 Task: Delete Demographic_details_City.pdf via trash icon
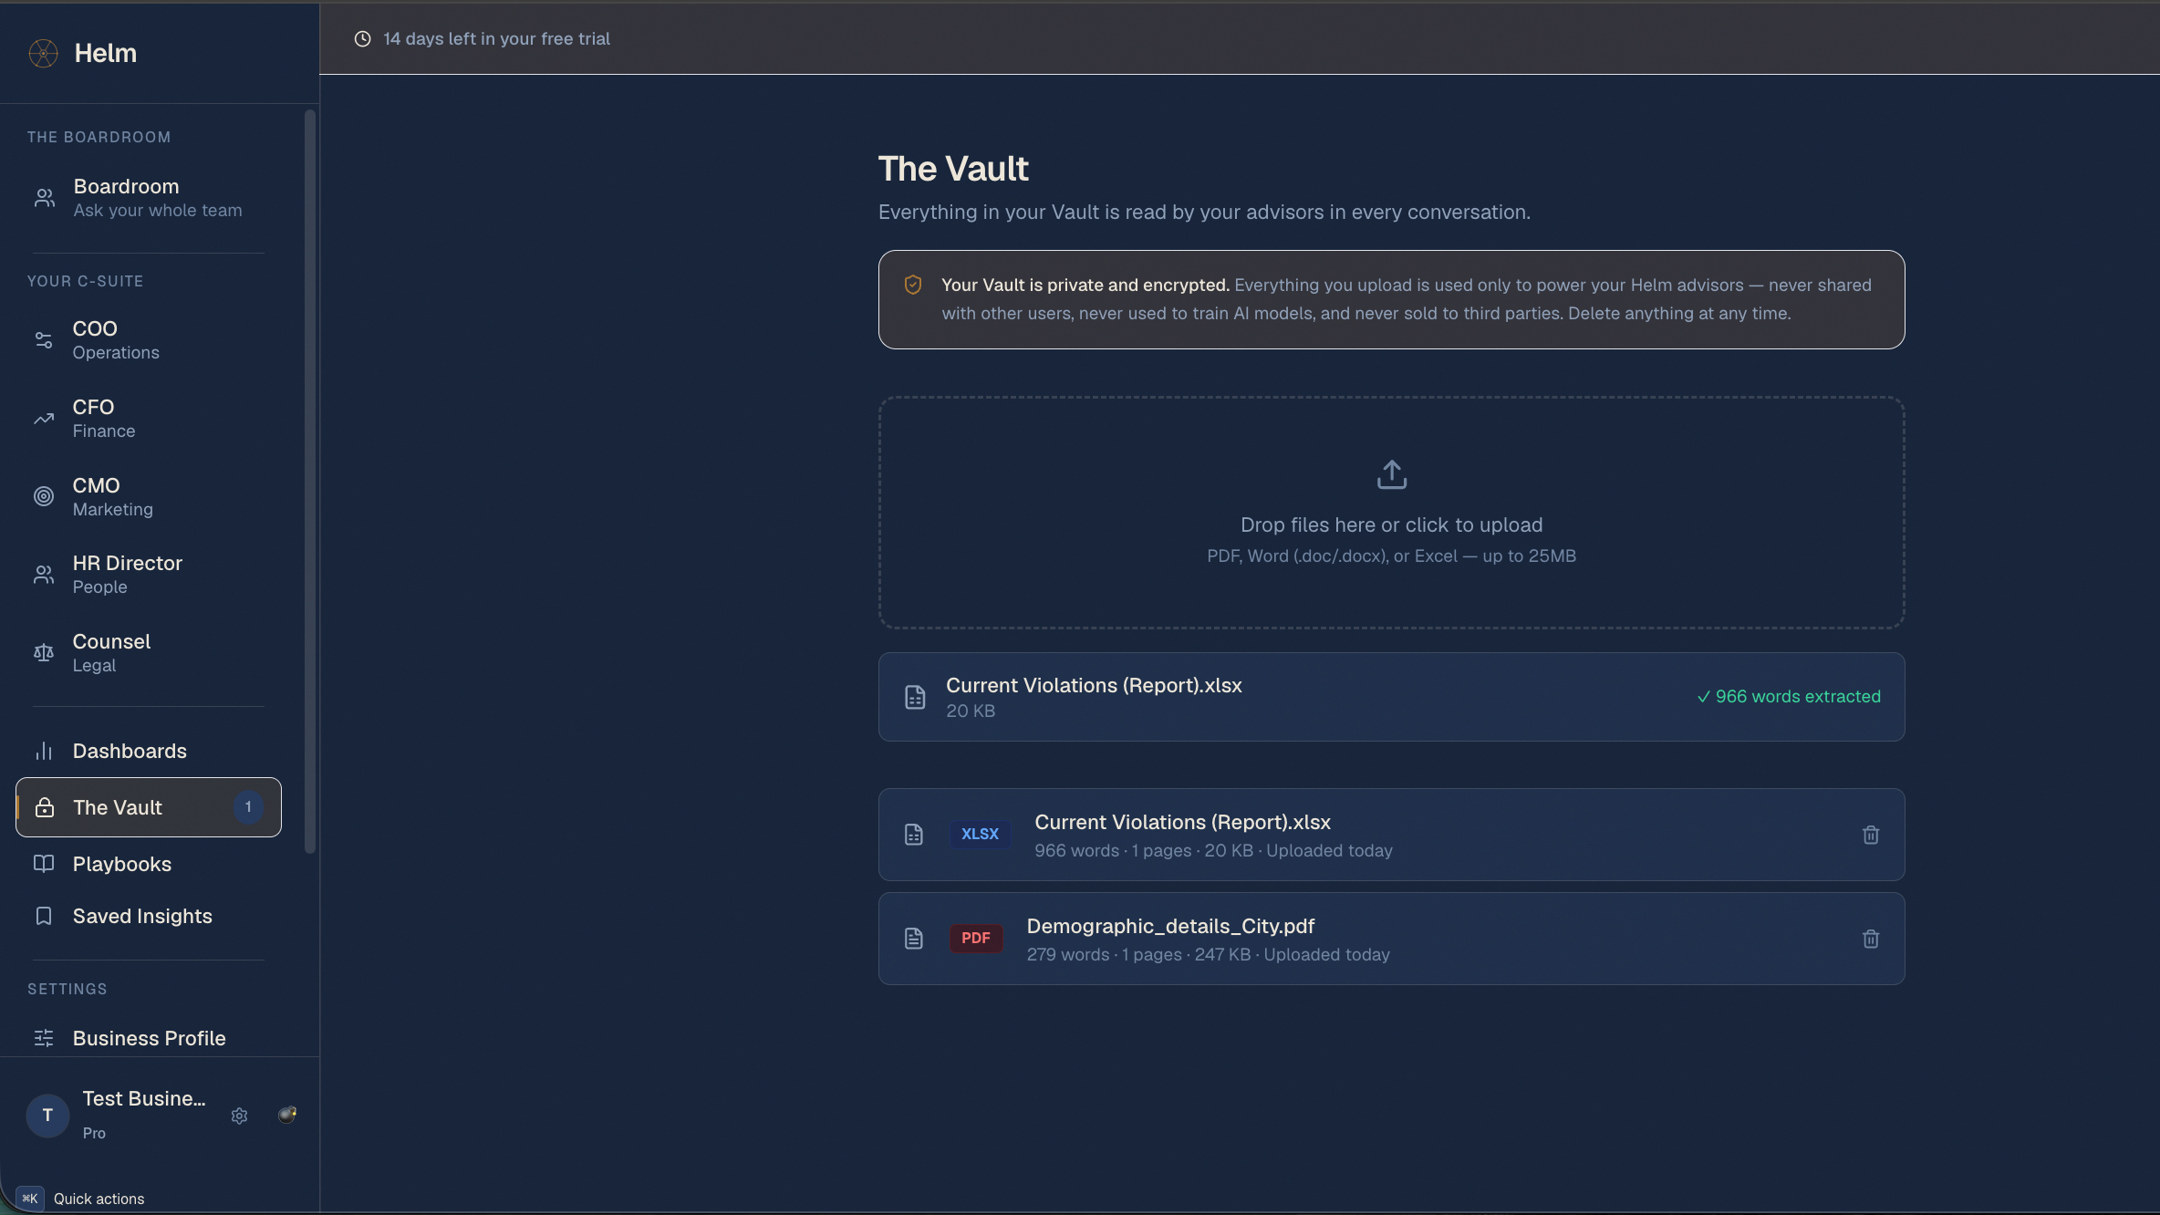pyautogui.click(x=1871, y=939)
